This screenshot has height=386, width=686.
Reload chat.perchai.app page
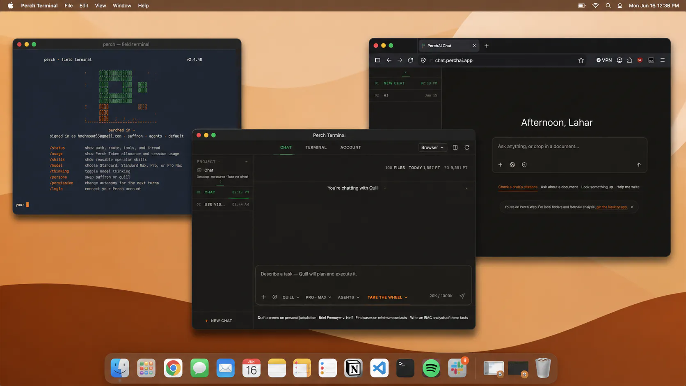coord(410,60)
